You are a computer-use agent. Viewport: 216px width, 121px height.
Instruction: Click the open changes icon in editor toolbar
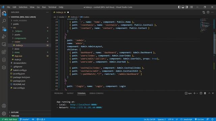(204, 12)
